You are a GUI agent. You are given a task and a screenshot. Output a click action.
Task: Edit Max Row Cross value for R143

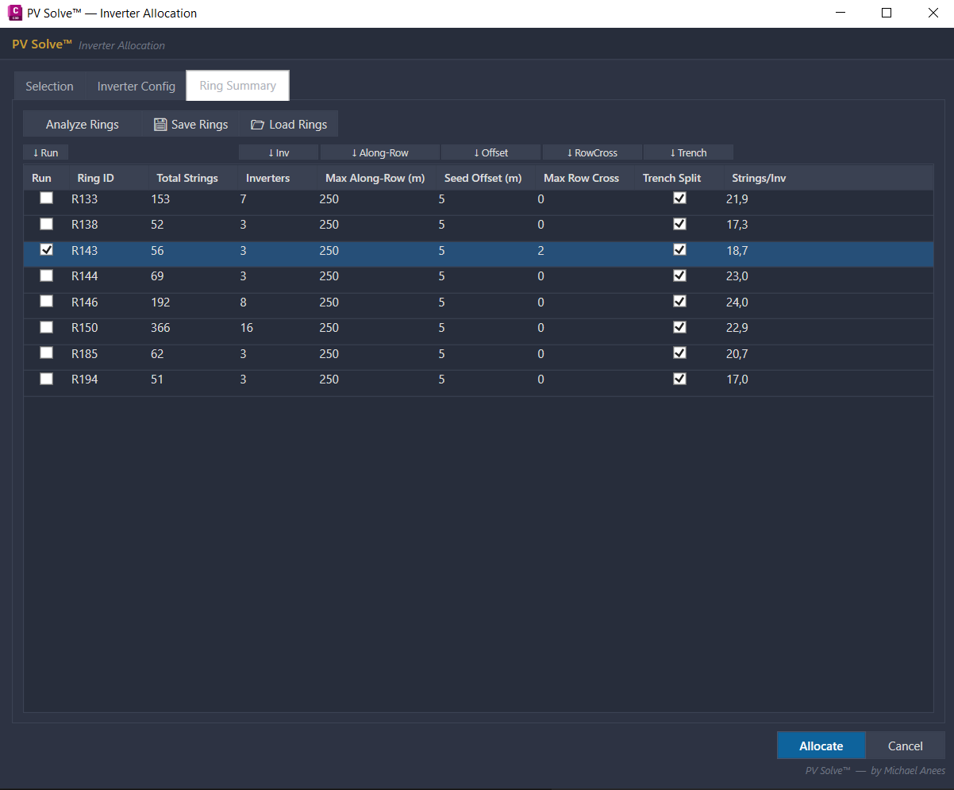pyautogui.click(x=581, y=251)
